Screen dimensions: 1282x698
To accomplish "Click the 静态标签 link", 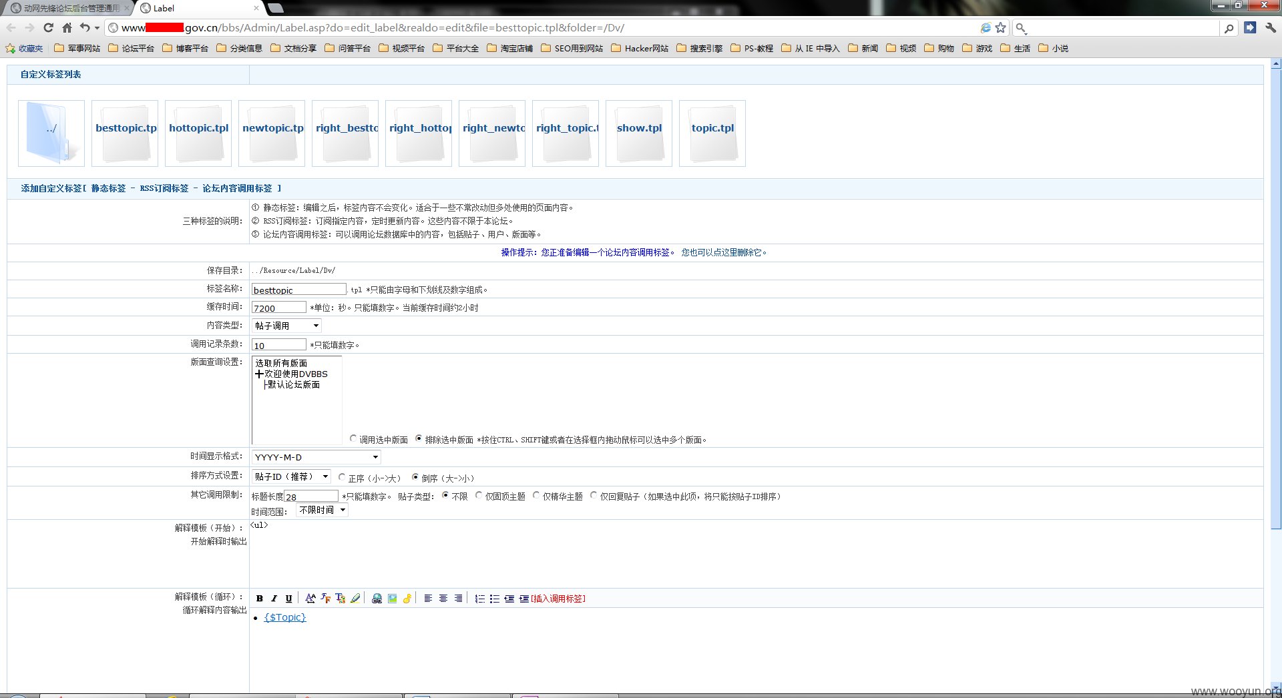I will coord(108,189).
